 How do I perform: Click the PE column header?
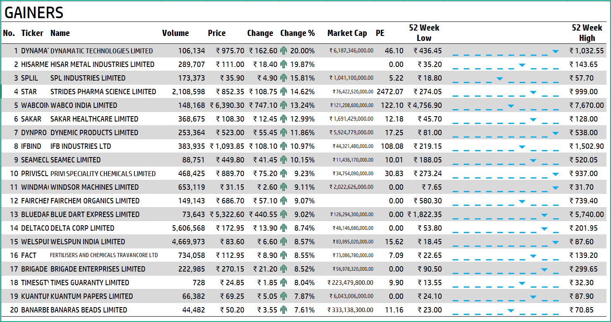380,33
